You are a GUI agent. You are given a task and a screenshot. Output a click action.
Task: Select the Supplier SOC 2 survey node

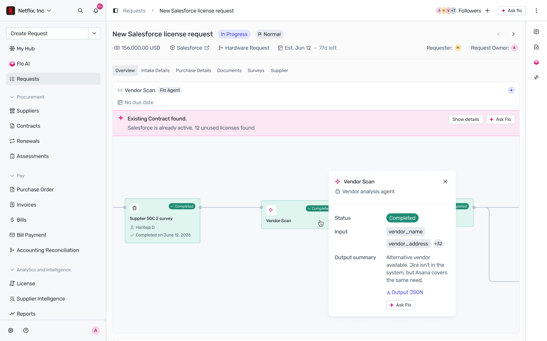(x=163, y=221)
